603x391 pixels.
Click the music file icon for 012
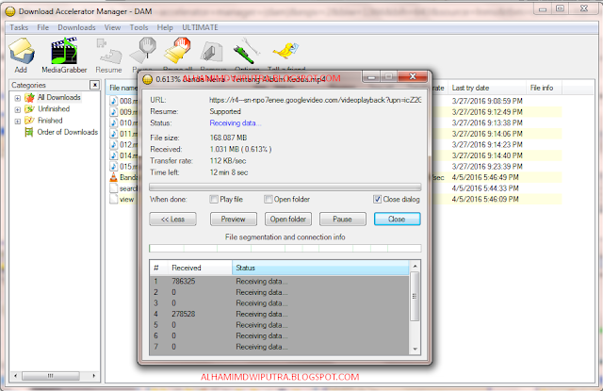113,144
